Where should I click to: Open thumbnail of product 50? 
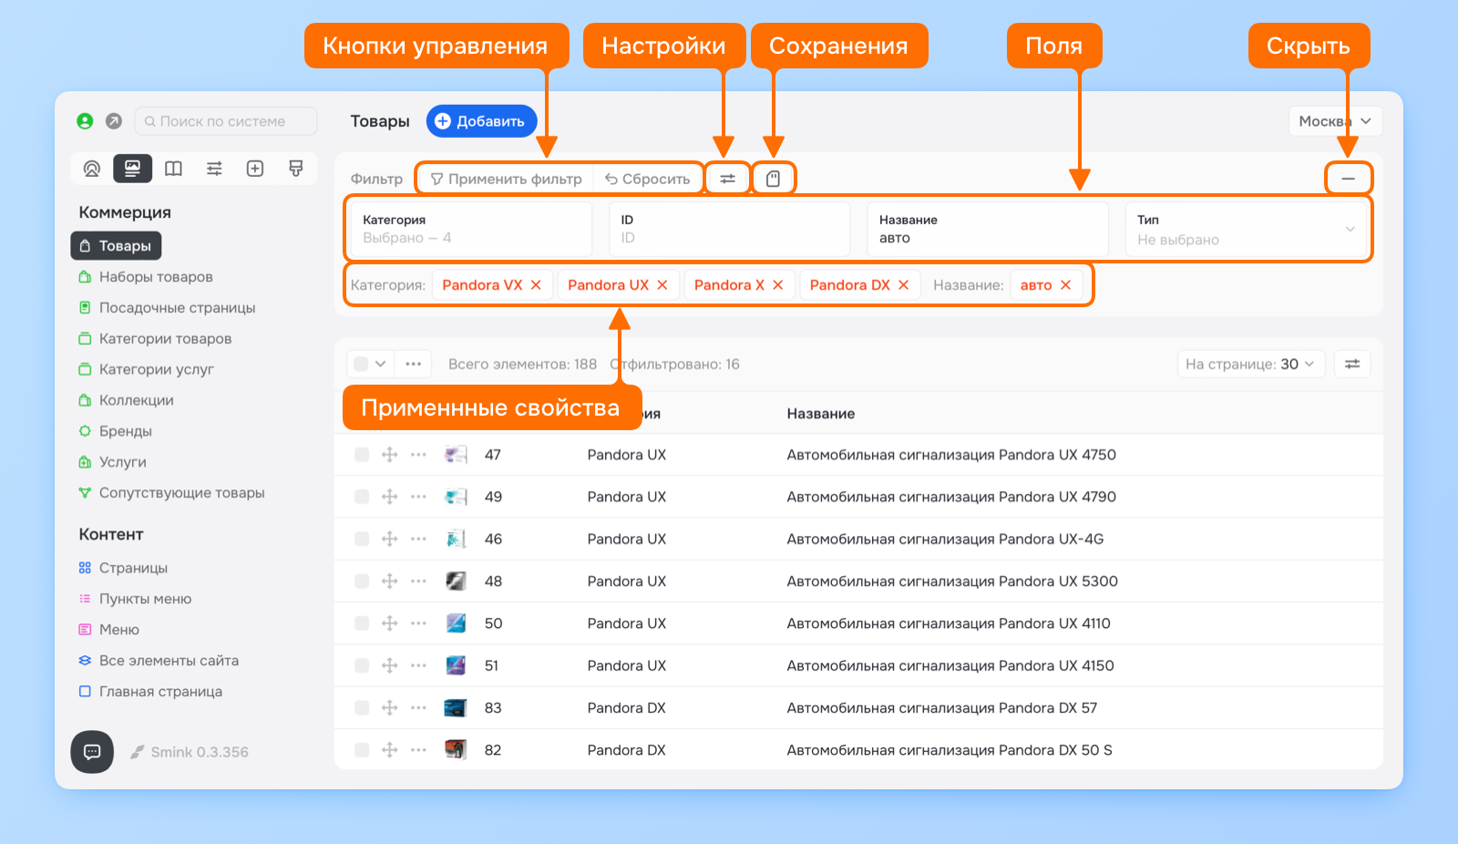tap(456, 623)
